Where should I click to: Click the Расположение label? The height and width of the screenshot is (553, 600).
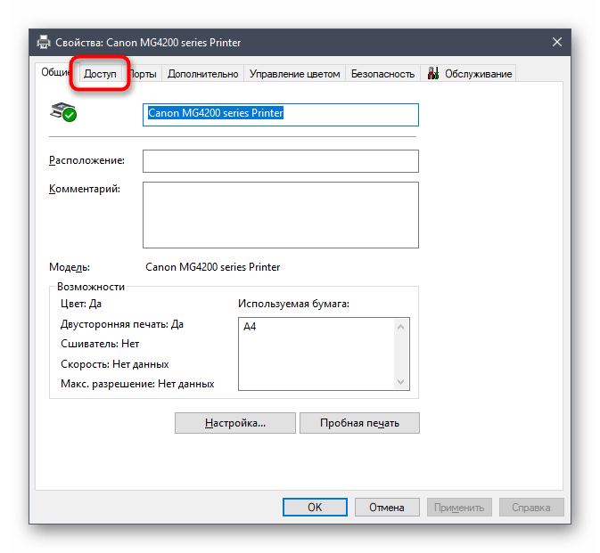[x=86, y=160]
